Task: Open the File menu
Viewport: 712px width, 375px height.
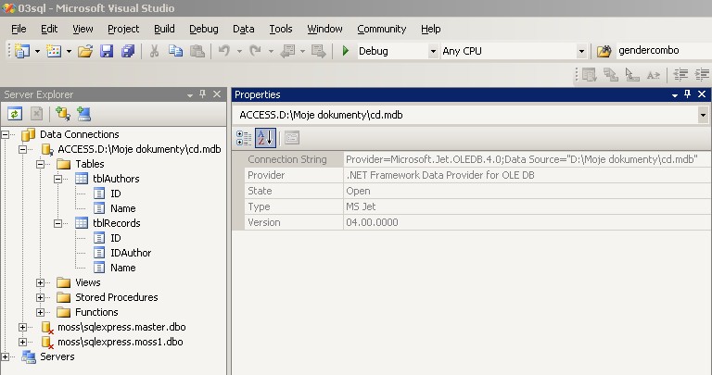Action: pyautogui.click(x=19, y=29)
